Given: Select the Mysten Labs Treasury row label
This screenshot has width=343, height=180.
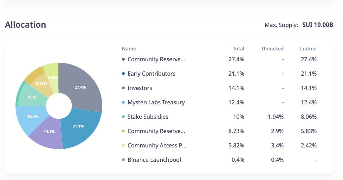Looking at the screenshot, I should coord(156,103).
